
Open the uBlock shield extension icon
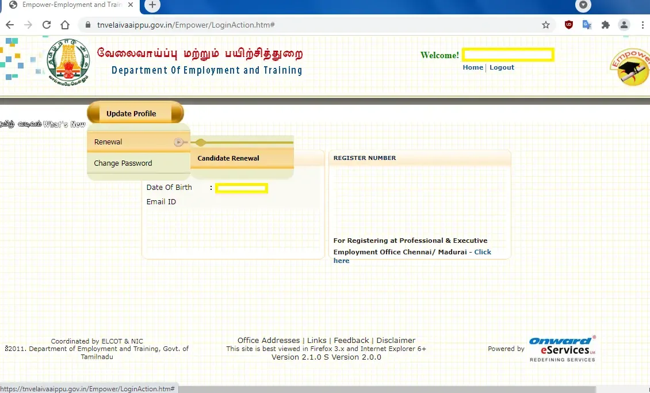click(569, 25)
